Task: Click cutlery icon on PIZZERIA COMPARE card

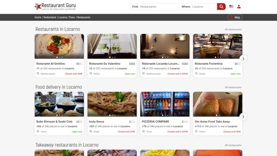Action: [x=143, y=131]
